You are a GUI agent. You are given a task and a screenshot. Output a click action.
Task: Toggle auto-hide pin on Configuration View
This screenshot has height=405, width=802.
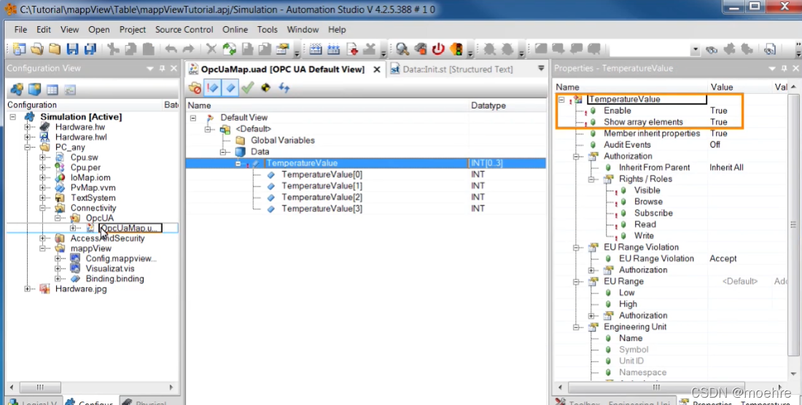click(x=162, y=68)
